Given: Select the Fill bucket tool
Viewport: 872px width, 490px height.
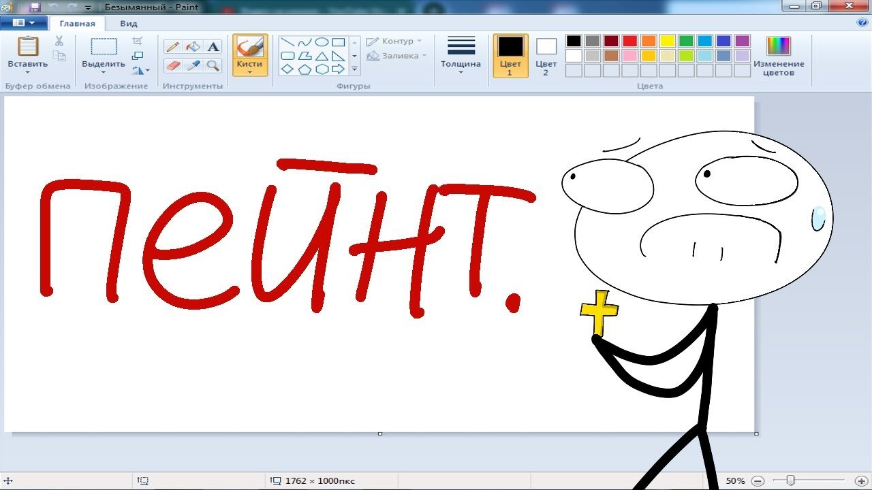Looking at the screenshot, I should (193, 47).
